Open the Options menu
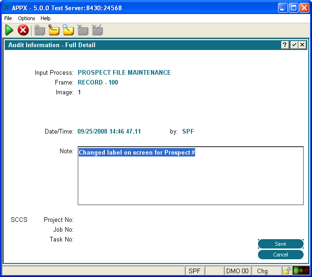The width and height of the screenshot is (312, 277). coord(27,18)
